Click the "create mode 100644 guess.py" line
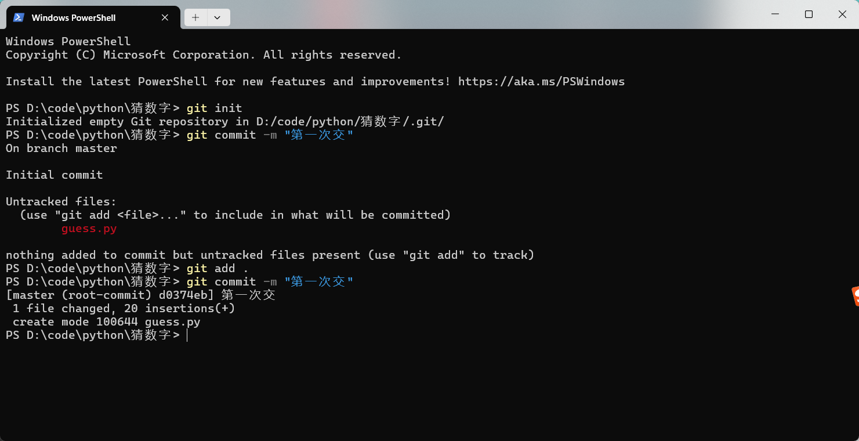The height and width of the screenshot is (441, 859). (106, 322)
